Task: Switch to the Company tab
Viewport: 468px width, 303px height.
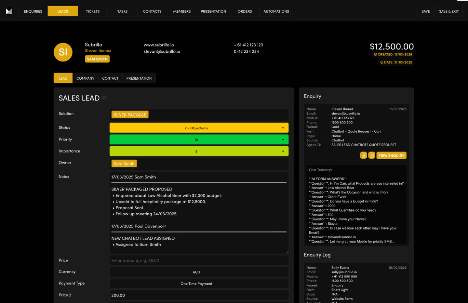Action: pyautogui.click(x=85, y=78)
